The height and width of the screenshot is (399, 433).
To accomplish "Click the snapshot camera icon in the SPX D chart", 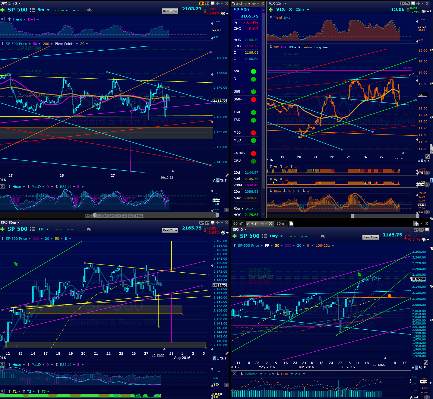I will (323, 236).
